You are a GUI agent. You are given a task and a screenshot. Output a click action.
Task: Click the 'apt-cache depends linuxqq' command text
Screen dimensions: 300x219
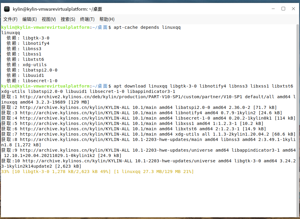(147, 27)
